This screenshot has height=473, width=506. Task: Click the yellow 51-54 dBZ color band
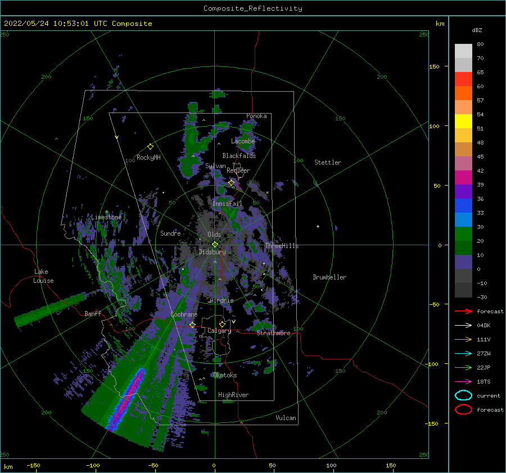coord(463,121)
